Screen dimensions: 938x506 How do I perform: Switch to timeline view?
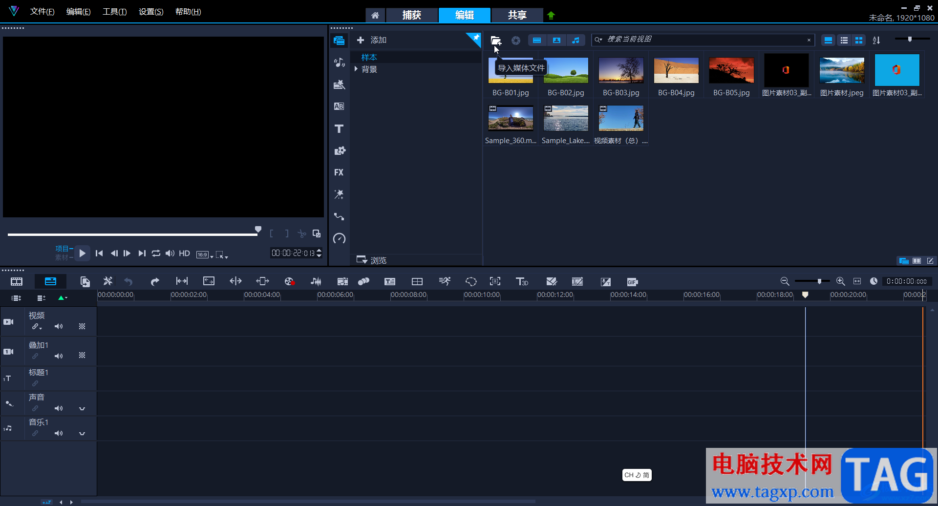[x=50, y=281]
